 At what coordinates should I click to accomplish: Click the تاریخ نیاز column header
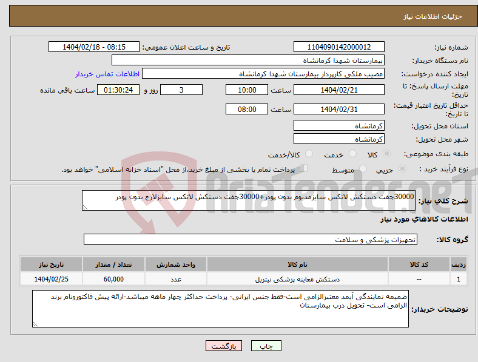coord(51,265)
